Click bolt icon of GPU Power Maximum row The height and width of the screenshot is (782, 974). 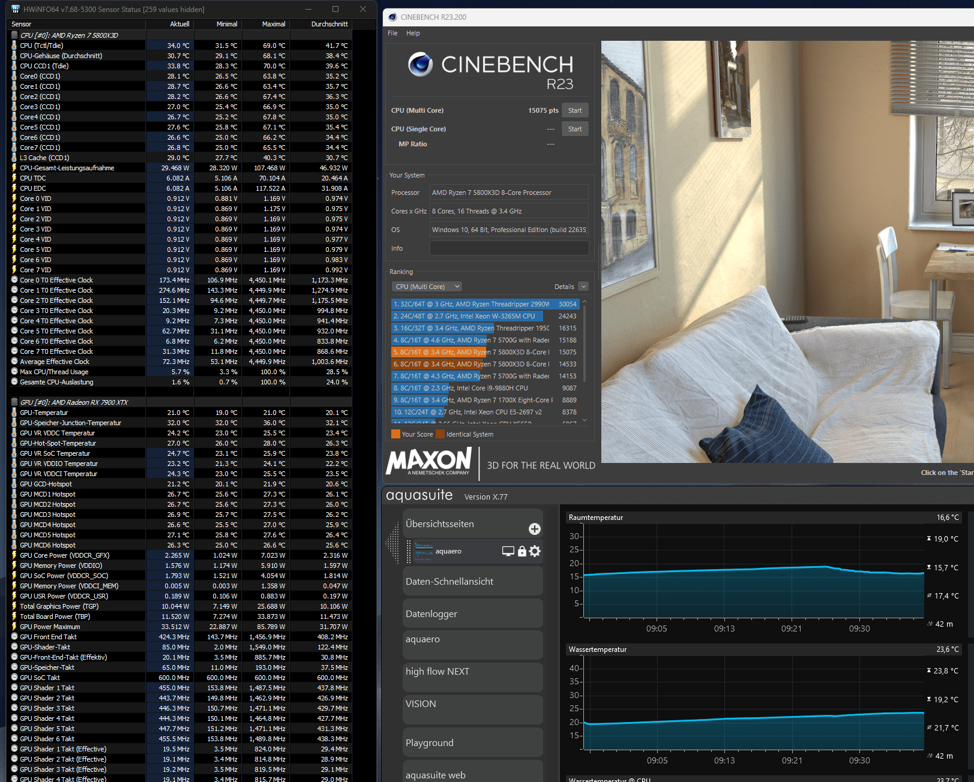(x=14, y=627)
